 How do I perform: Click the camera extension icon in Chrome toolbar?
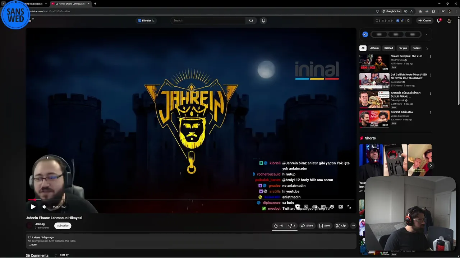420,11
